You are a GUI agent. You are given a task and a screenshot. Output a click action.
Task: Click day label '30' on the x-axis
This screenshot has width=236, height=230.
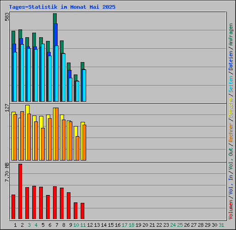(214, 225)
